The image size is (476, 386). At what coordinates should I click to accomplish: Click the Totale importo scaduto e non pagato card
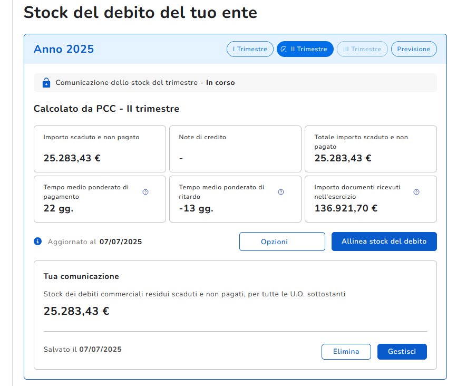[x=371, y=149]
